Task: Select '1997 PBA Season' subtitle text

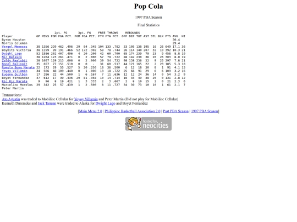Action: [x=148, y=18]
